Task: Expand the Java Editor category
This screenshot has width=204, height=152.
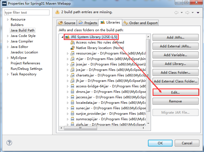Action: click(8, 47)
